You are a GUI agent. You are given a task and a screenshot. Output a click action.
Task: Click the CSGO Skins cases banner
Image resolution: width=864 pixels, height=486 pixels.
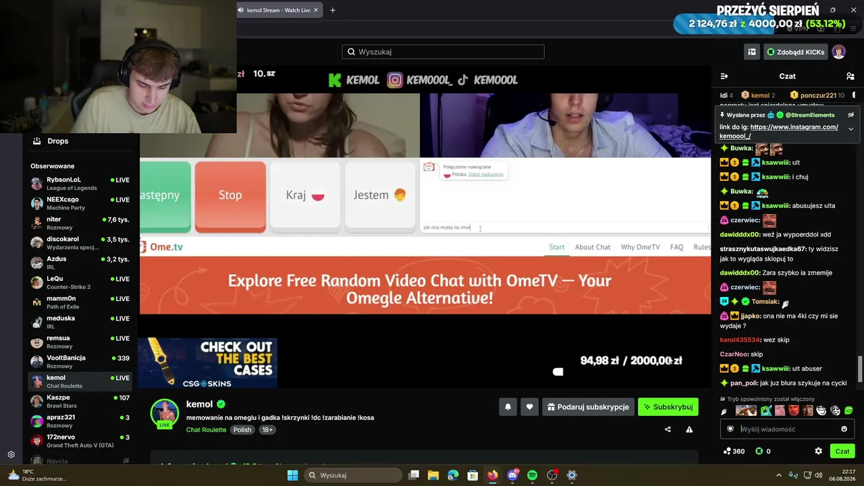(x=208, y=362)
